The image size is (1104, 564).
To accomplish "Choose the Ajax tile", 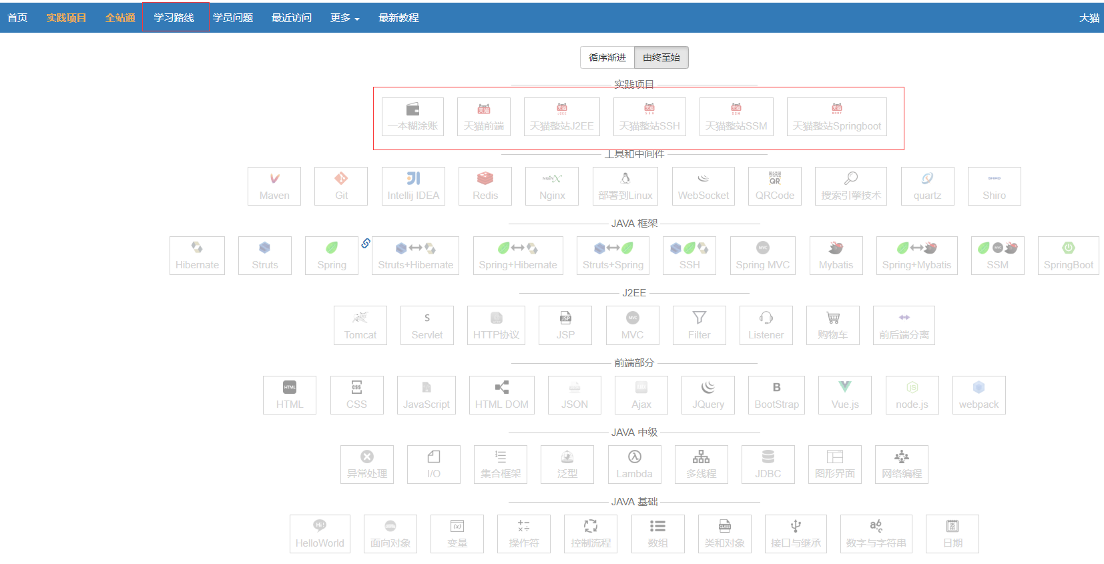I will point(641,395).
